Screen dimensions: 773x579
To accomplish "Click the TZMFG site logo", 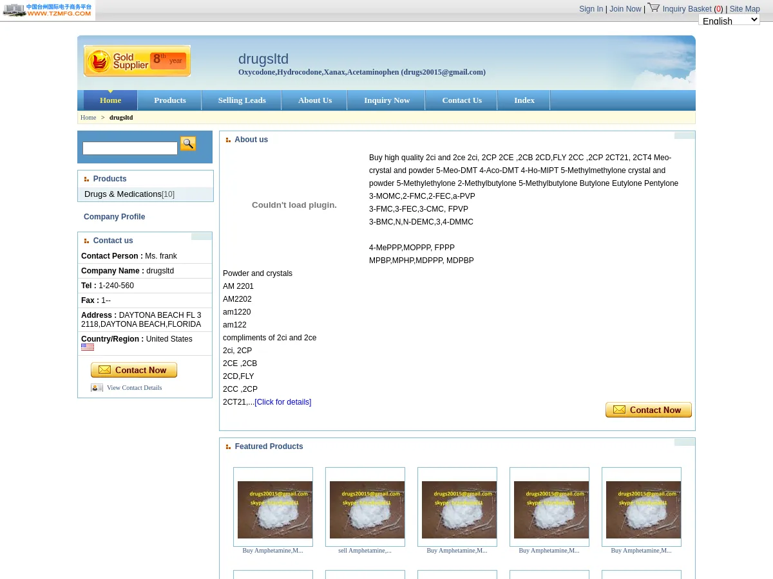I will 48,10.
